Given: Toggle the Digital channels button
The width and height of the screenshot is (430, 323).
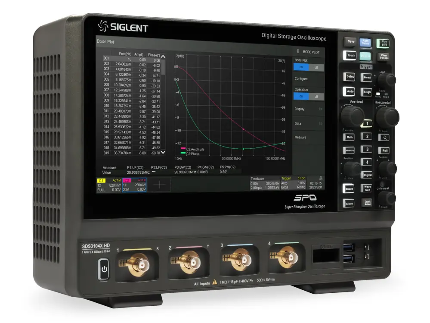Looking at the screenshot, I should [367, 175].
